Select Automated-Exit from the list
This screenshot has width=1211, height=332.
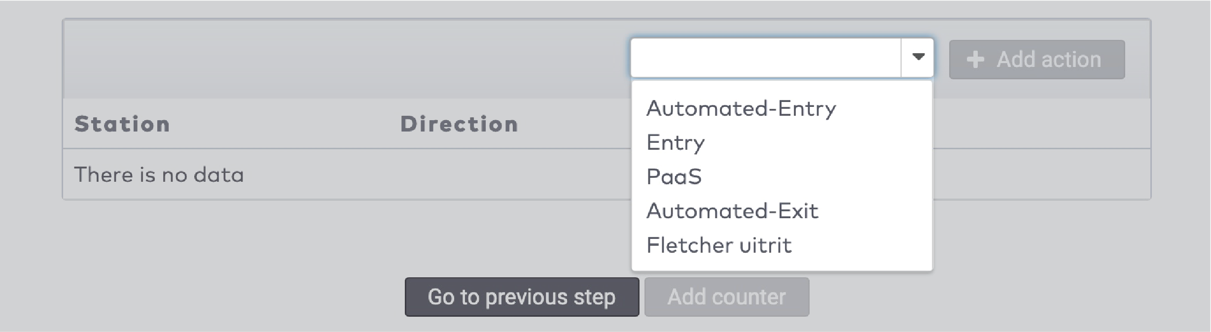733,211
